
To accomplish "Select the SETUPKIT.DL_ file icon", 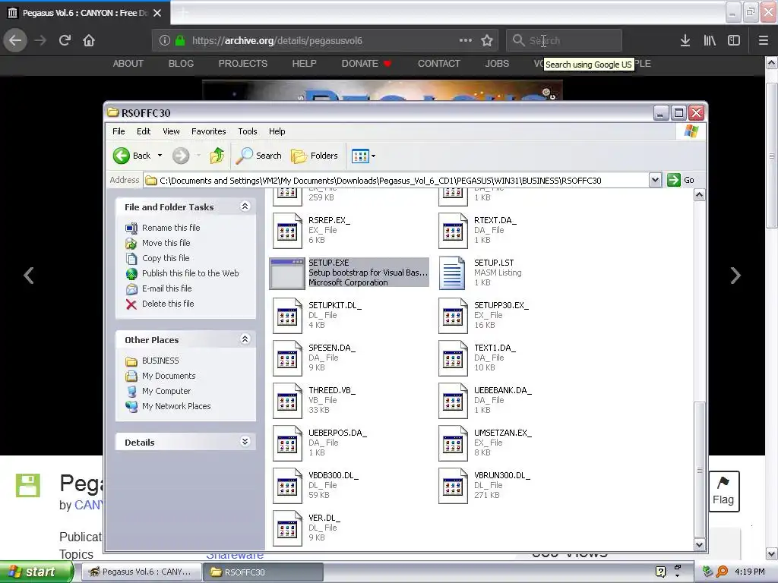I will [x=287, y=316].
